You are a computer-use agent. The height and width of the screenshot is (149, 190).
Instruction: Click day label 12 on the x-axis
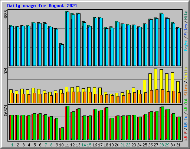[x=72, y=145]
